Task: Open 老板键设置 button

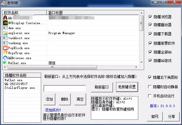Action: 127,87
